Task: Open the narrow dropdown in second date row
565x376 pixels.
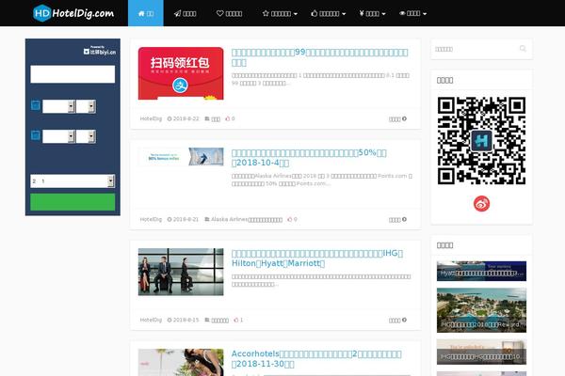Action: tap(86, 136)
